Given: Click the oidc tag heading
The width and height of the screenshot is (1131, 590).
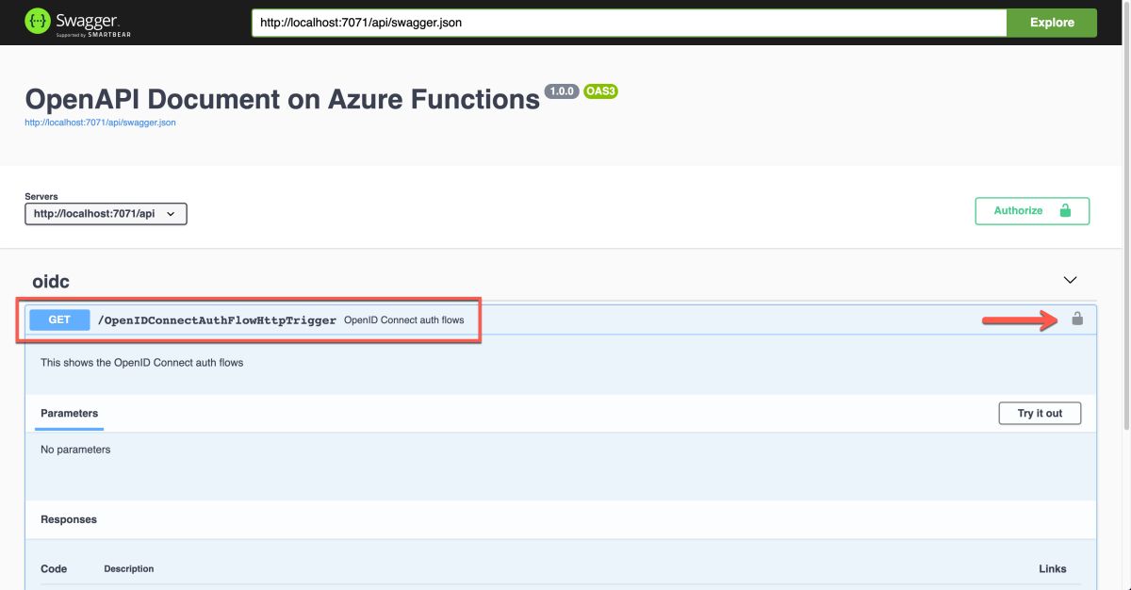Looking at the screenshot, I should point(51,281).
